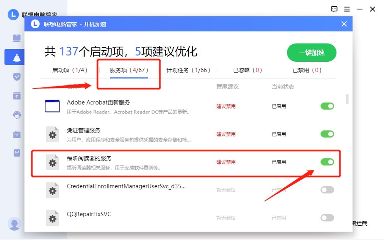Go to the 已忽略 (0) tab
384x240 pixels.
click(x=248, y=70)
